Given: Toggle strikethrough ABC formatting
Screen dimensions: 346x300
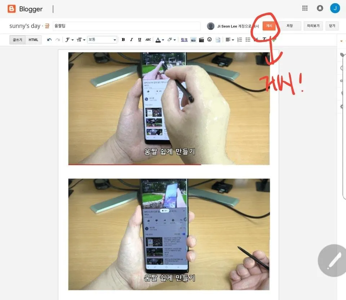Looking at the screenshot, I should pos(148,40).
